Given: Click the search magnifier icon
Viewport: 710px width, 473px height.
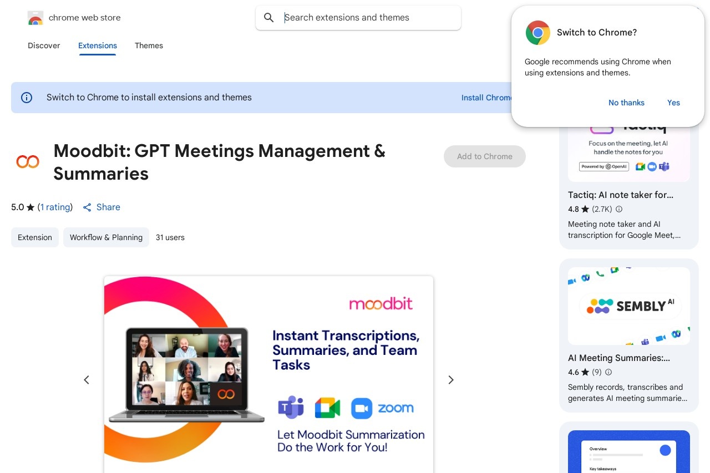Looking at the screenshot, I should [x=269, y=18].
